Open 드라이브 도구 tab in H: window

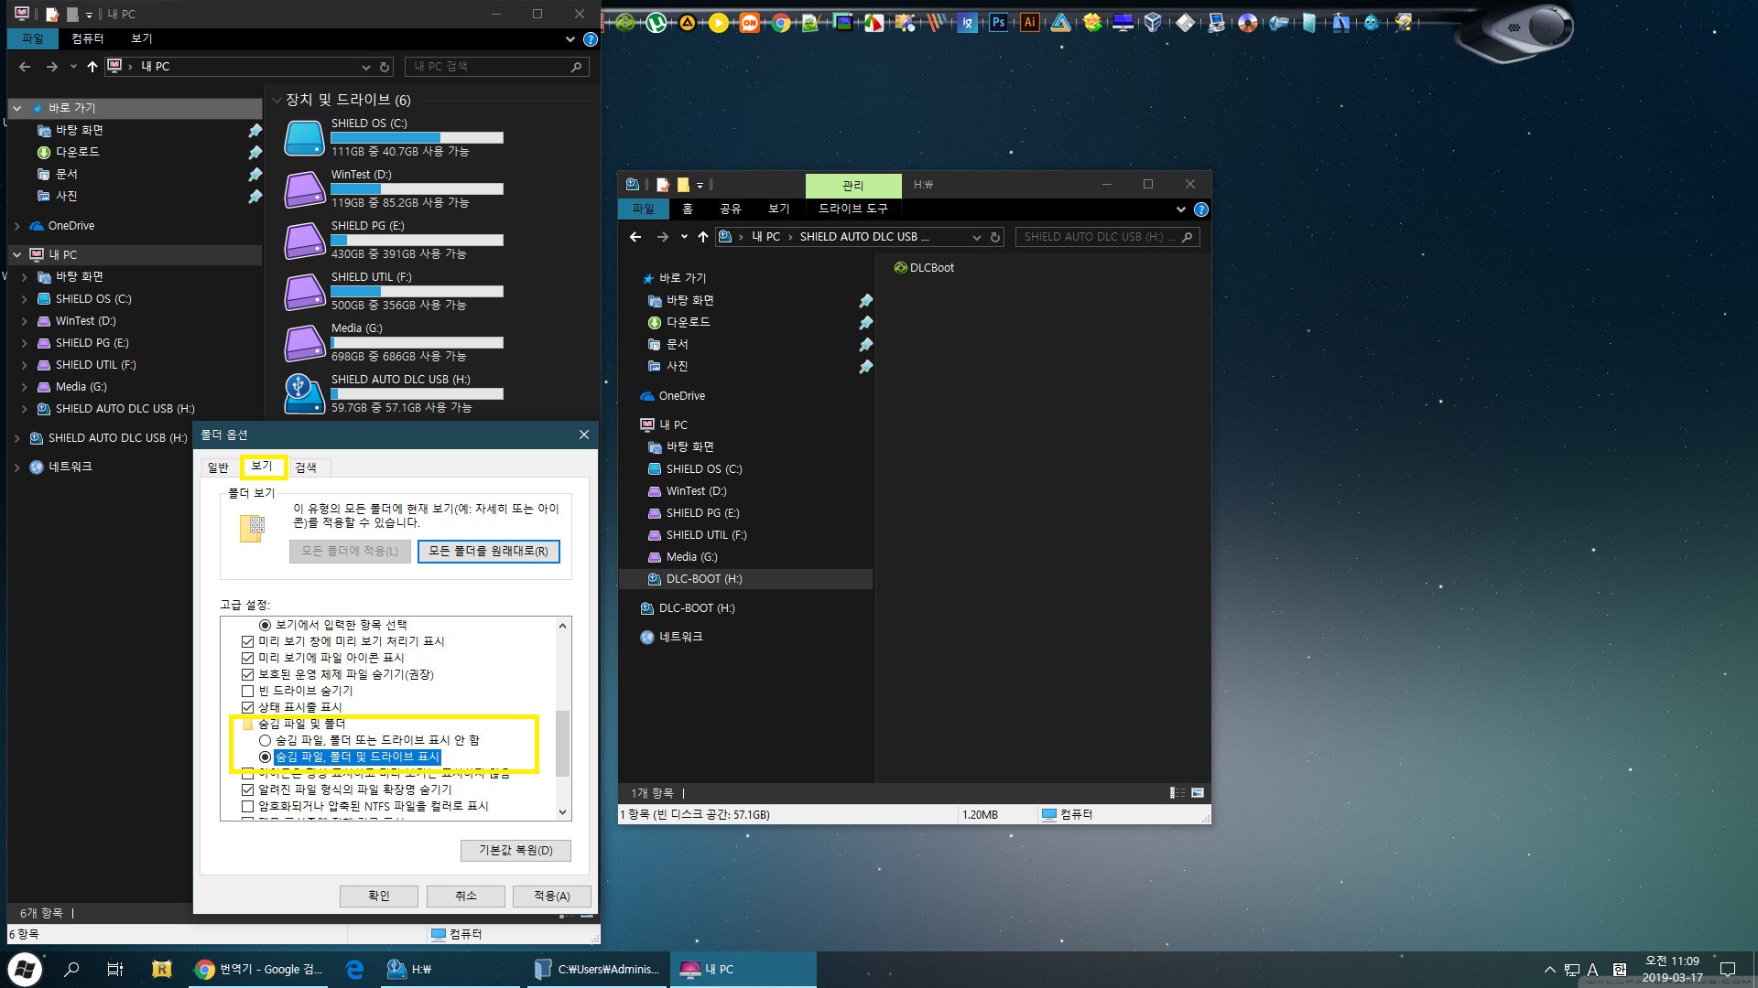click(x=852, y=209)
